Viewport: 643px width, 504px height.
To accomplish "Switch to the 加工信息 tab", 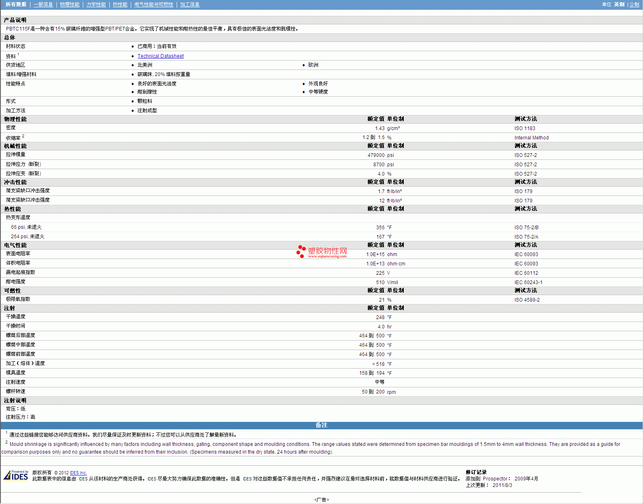I will [190, 4].
